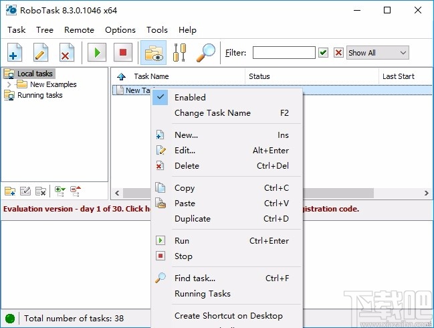Open the Task menu
The height and width of the screenshot is (328, 434).
16,30
